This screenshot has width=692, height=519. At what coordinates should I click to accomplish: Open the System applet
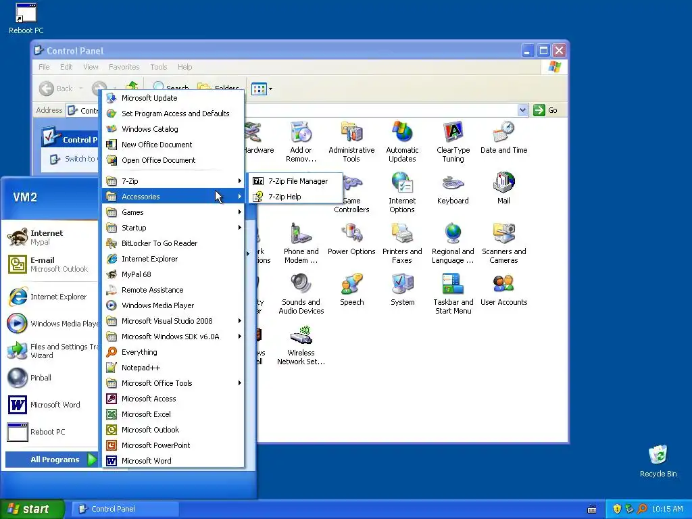[x=402, y=289]
